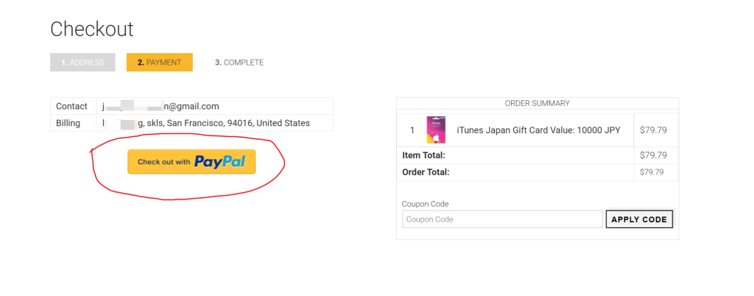Click the gift card price $79.79 in product row

pos(653,130)
